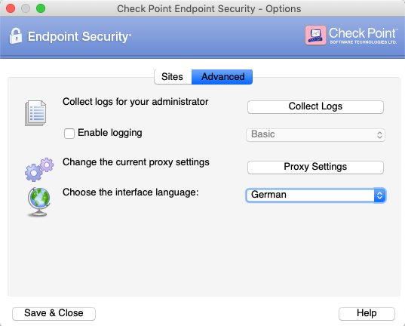Screen dimensions: 405x326
Task: Click the padlock Endpoint Security icon
Action: tap(16, 36)
